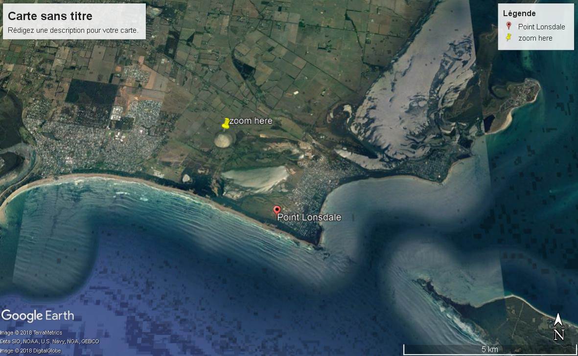Click the 'Rédigez une description' text field
Screen dimensions: 578x356
click(x=73, y=30)
